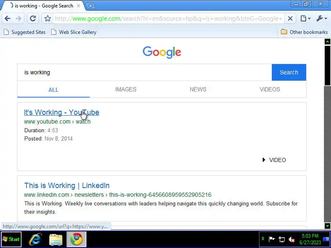Switch to the IMAGES results tab
The height and width of the screenshot is (248, 331).
tap(126, 89)
